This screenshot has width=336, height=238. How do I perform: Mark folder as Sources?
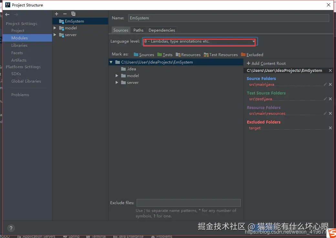click(x=144, y=55)
